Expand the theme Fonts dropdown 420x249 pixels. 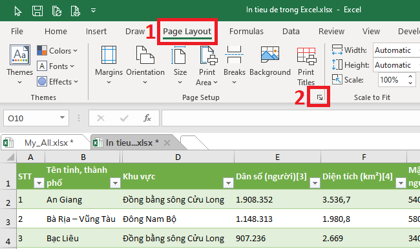56,66
